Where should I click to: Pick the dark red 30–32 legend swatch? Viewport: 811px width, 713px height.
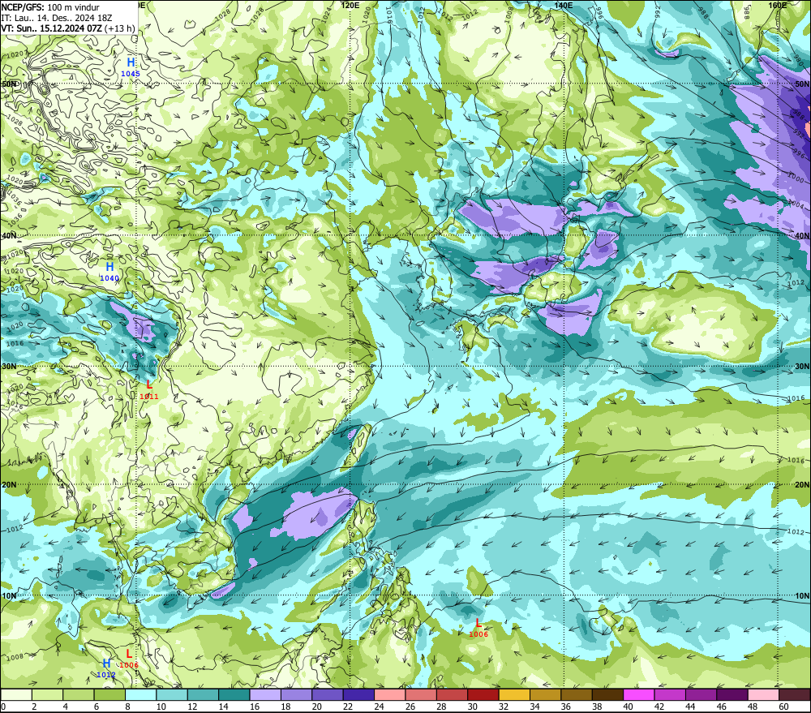click(483, 695)
